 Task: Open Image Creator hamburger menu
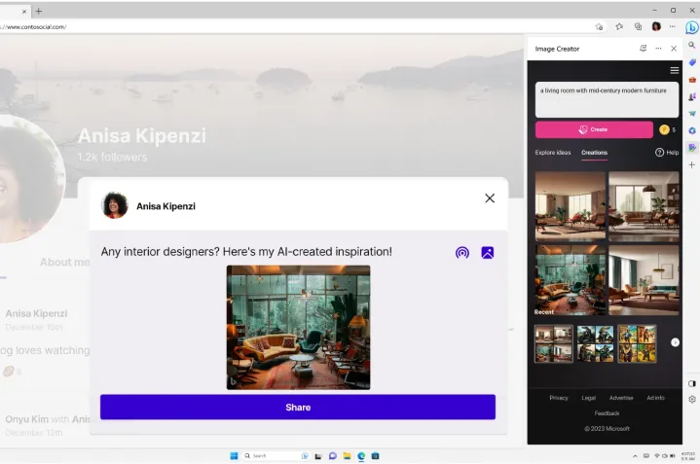(x=674, y=70)
